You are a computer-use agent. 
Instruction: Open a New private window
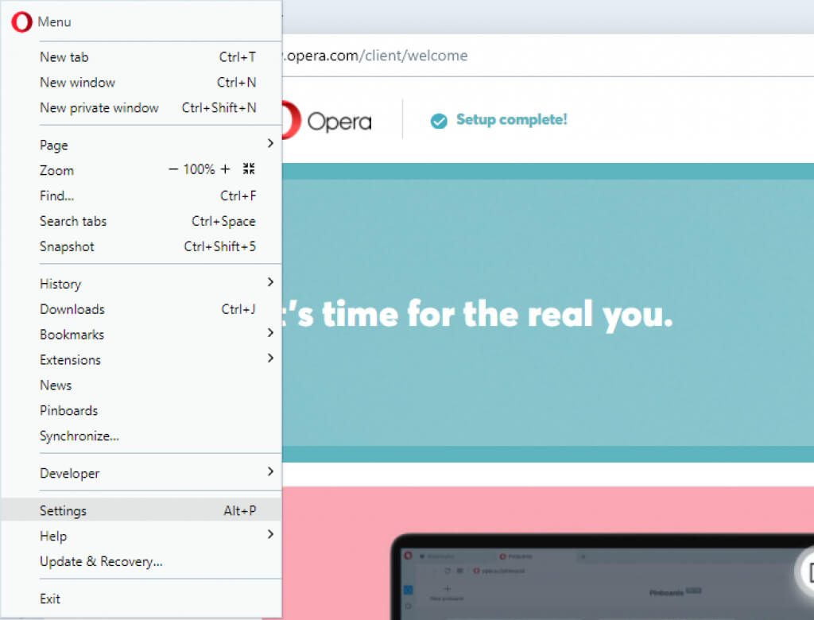(141, 108)
